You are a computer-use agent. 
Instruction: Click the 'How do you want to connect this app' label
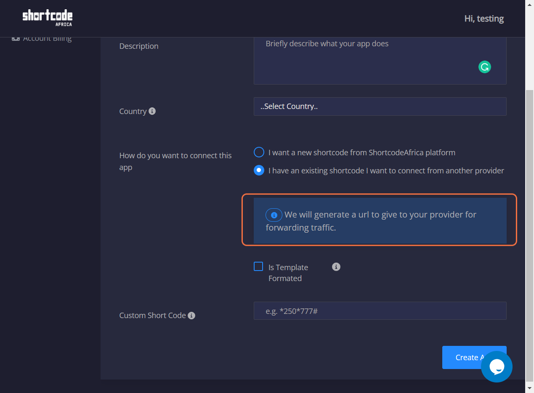coord(175,161)
